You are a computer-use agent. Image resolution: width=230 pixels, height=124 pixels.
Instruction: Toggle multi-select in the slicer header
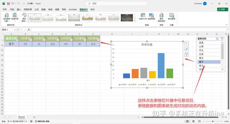click(218, 39)
